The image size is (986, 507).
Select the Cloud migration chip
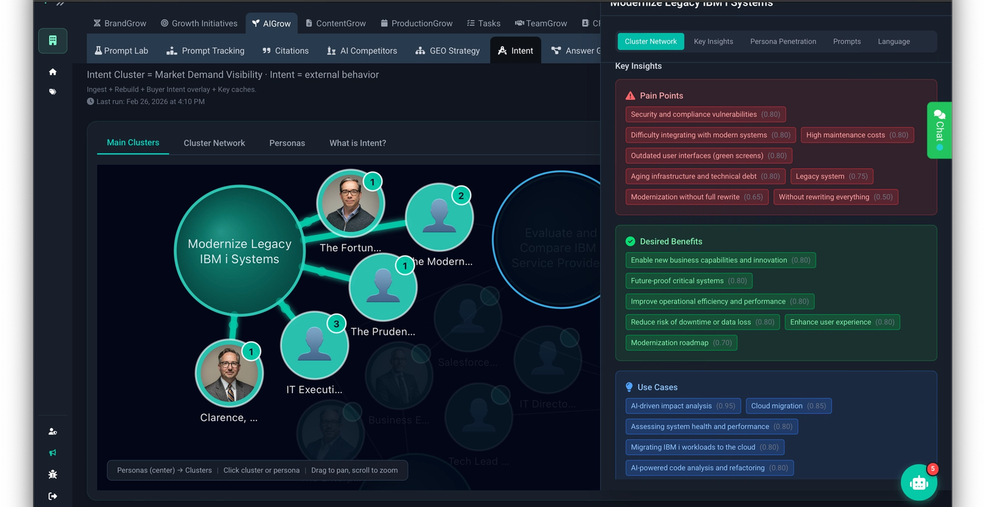[x=789, y=406]
